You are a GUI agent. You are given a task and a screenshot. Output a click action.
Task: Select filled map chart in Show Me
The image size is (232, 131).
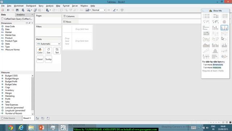(x=215, y=22)
